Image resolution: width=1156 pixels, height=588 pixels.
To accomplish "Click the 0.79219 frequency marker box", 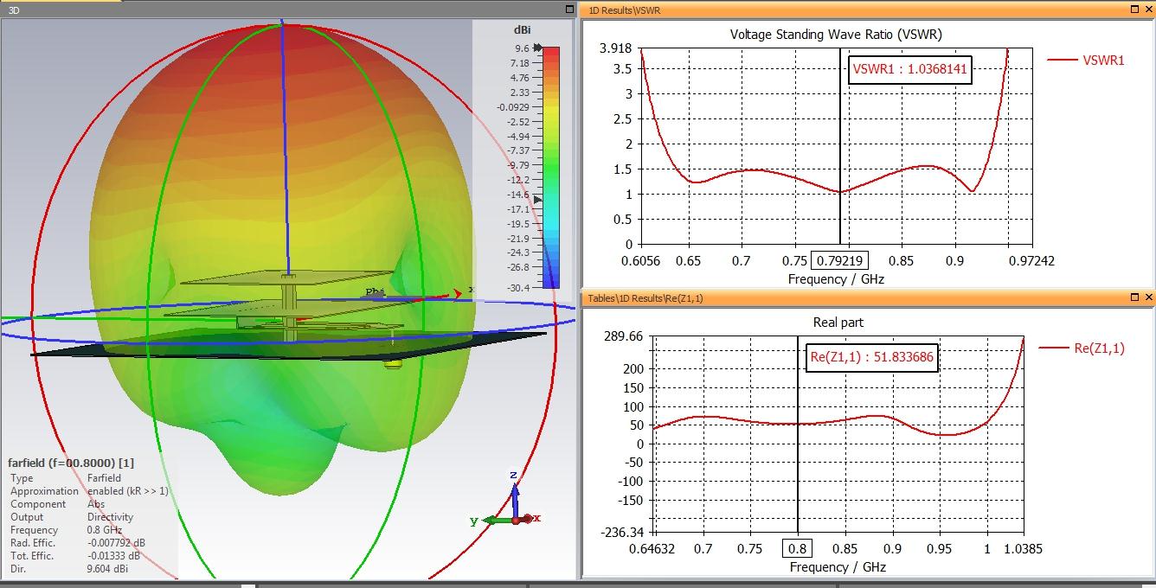I will (840, 259).
